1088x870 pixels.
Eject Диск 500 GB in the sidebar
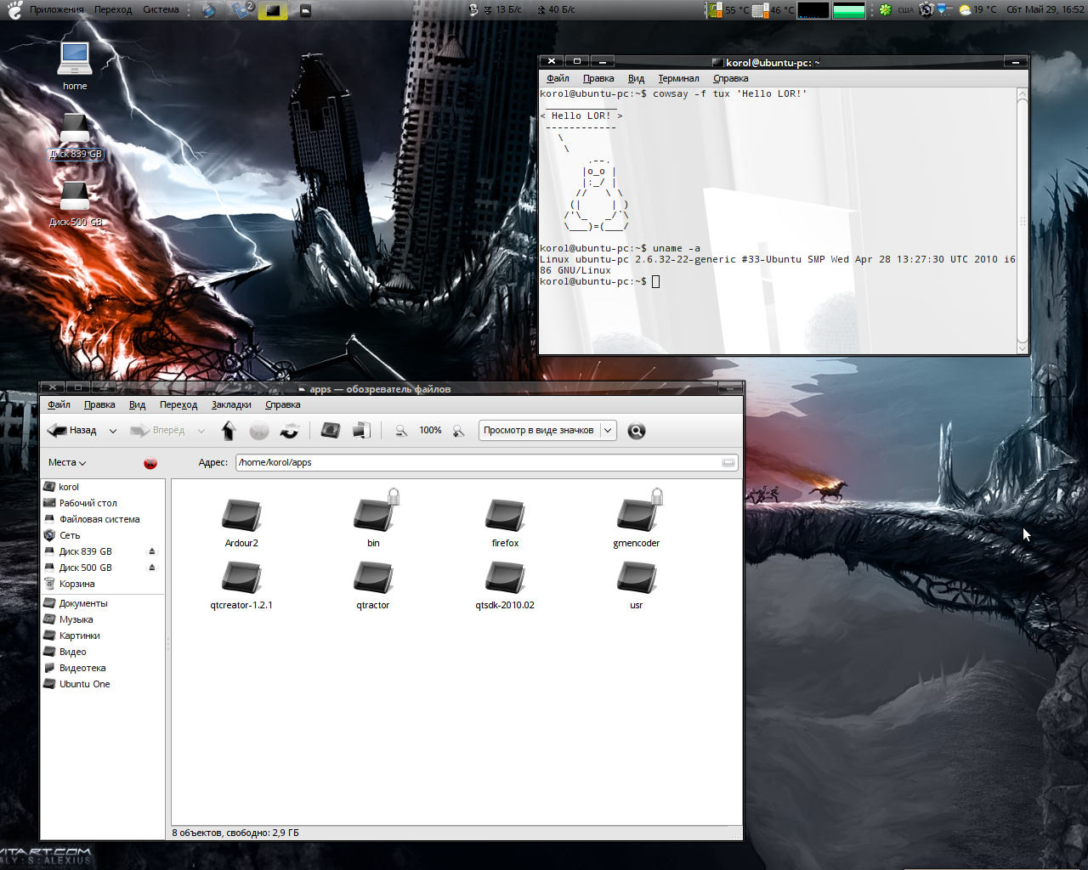tap(152, 568)
